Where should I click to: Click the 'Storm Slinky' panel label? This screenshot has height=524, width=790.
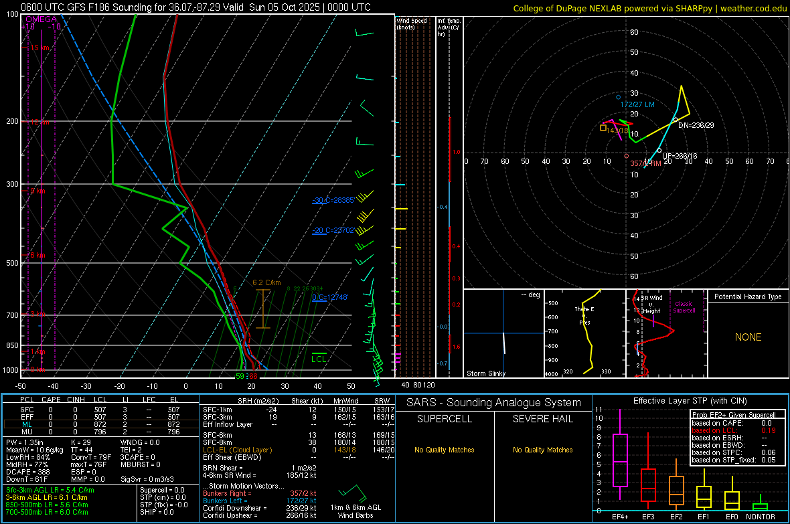coord(485,373)
